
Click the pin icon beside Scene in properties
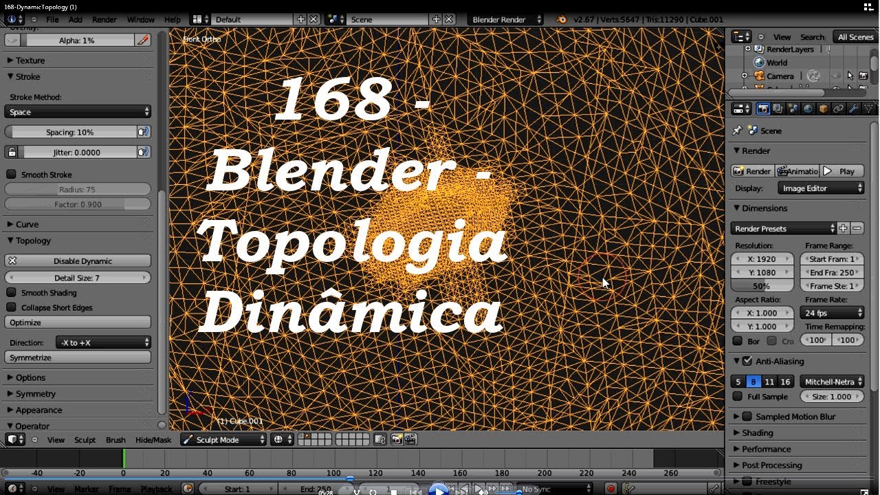(x=737, y=131)
